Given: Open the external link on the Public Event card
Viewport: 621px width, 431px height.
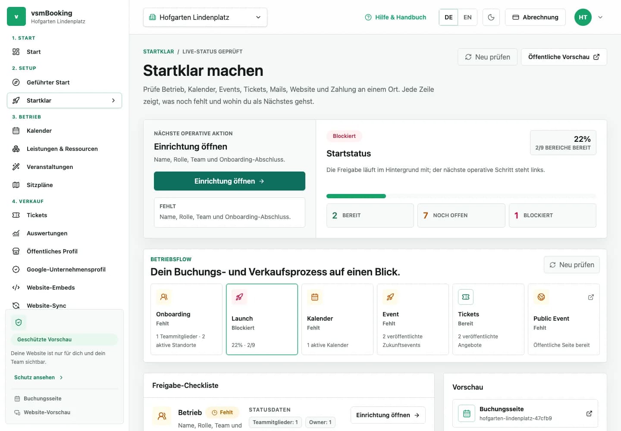Looking at the screenshot, I should 591,297.
